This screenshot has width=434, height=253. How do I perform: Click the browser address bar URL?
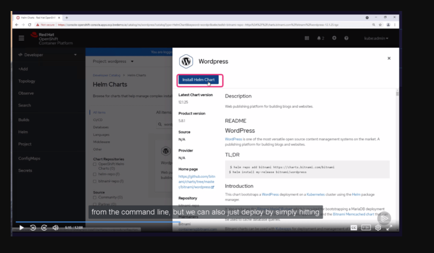click(x=198, y=25)
